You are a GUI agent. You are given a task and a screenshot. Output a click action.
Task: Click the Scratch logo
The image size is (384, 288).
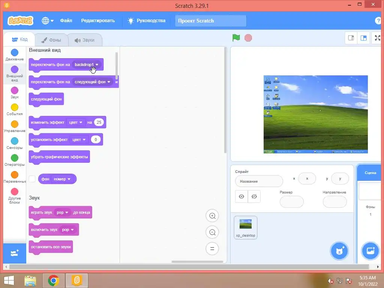click(x=20, y=21)
